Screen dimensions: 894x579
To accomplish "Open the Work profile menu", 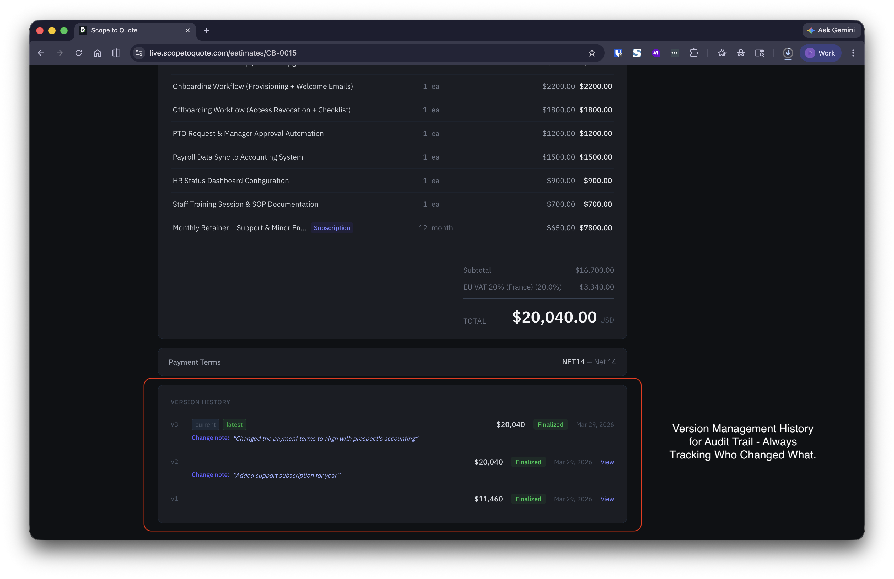I will click(x=820, y=53).
